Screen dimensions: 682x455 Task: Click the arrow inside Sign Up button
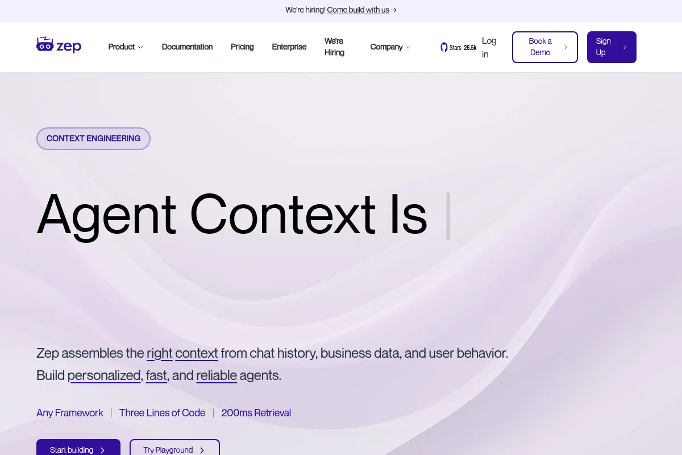click(625, 47)
